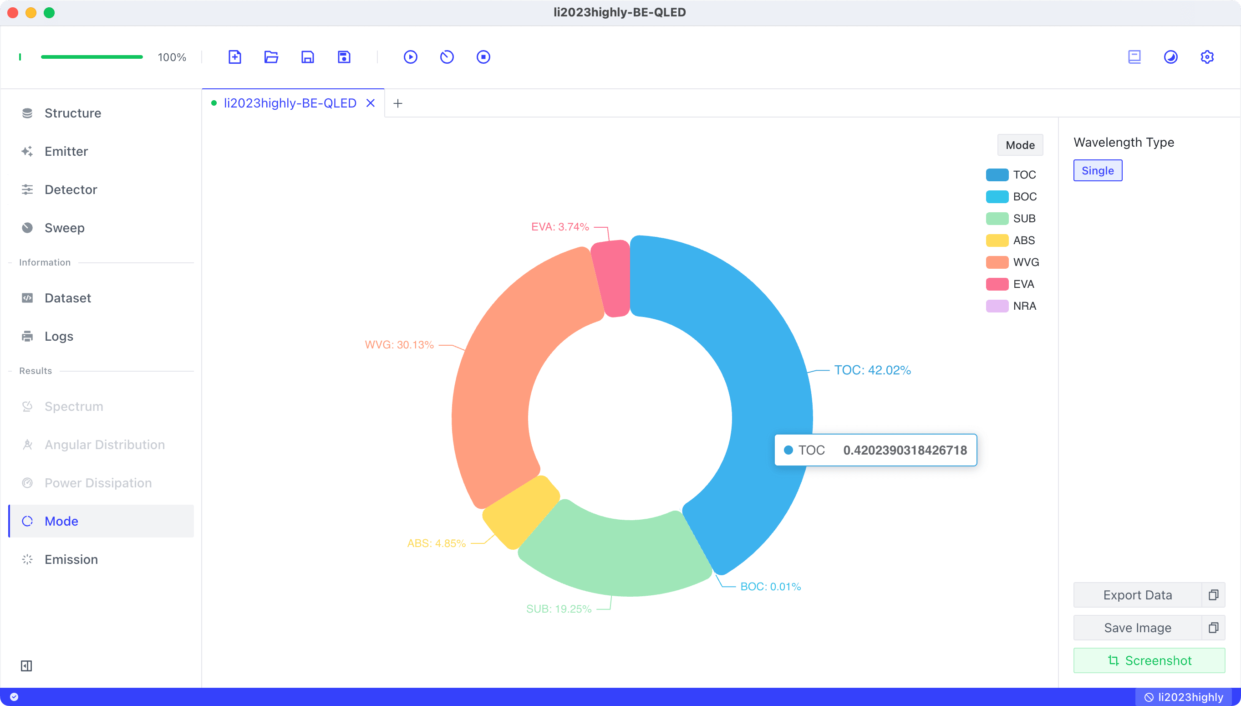Click the Detector sliders icon
The width and height of the screenshot is (1241, 706).
pos(27,189)
